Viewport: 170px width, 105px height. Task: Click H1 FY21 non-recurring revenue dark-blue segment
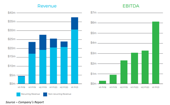pyautogui.click(x=75, y=23)
